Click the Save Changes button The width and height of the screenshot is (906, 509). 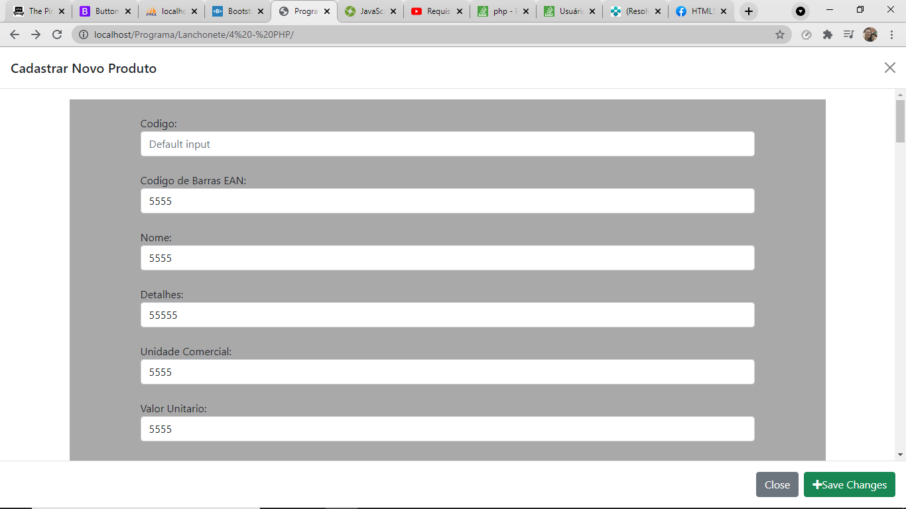click(x=850, y=484)
